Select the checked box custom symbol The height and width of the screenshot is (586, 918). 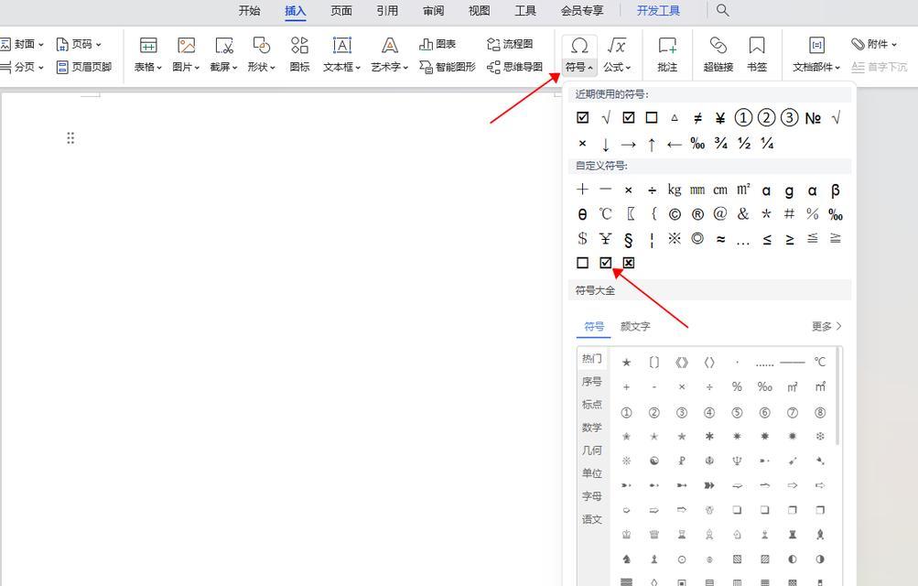pos(605,262)
